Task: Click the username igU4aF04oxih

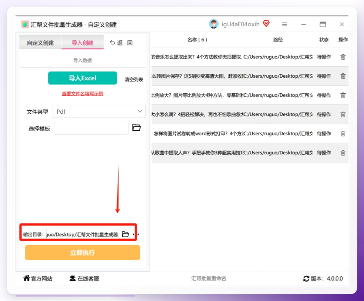Action: tap(240, 24)
